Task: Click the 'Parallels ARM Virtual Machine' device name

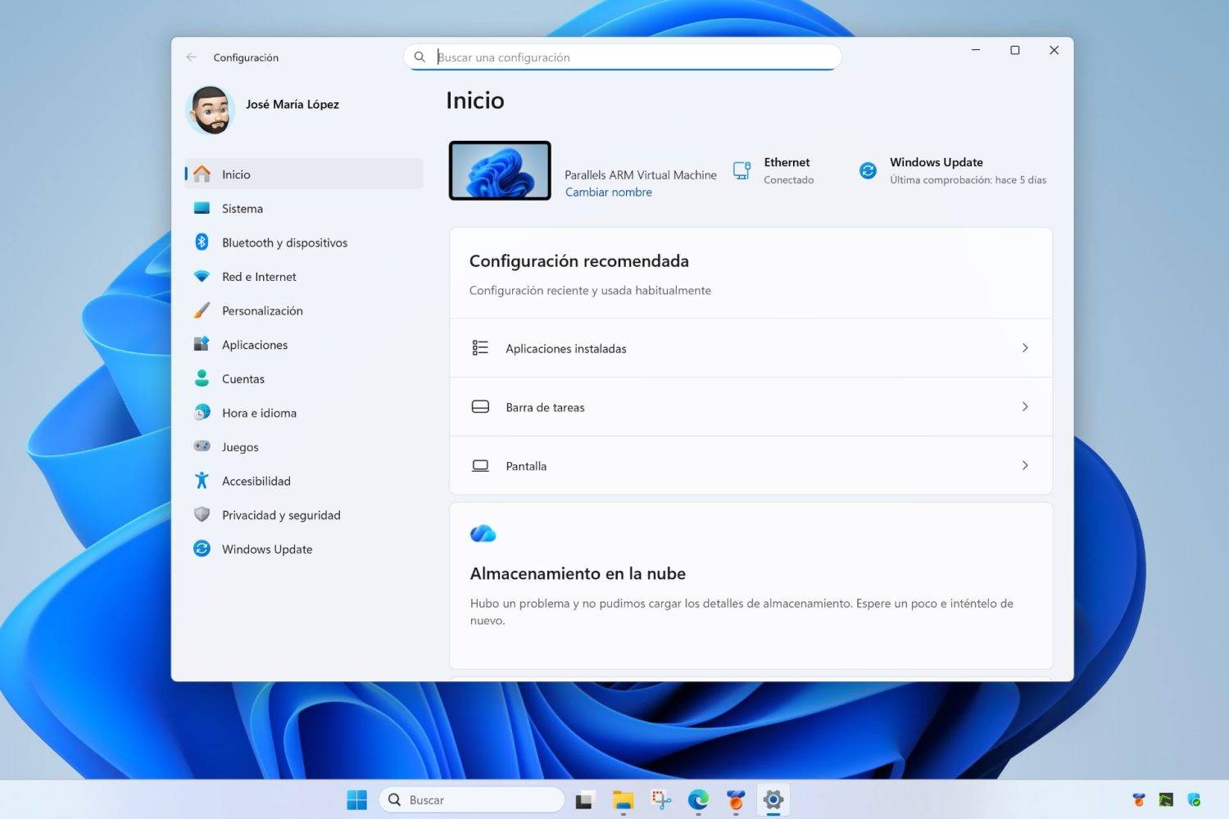Action: point(641,174)
